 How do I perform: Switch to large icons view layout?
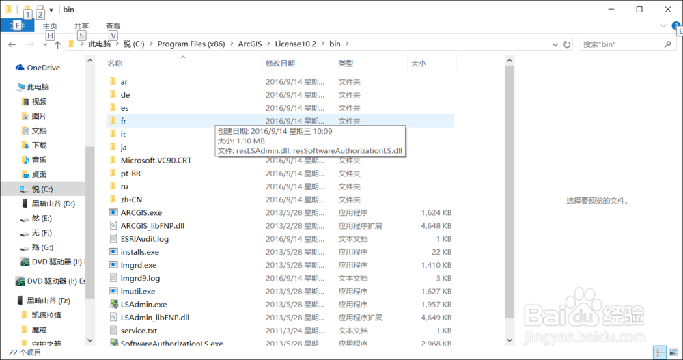point(673,352)
